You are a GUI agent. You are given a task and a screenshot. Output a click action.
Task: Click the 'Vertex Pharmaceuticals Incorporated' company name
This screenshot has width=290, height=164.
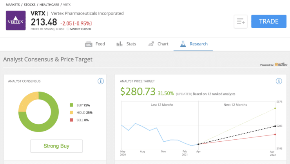coord(87,13)
